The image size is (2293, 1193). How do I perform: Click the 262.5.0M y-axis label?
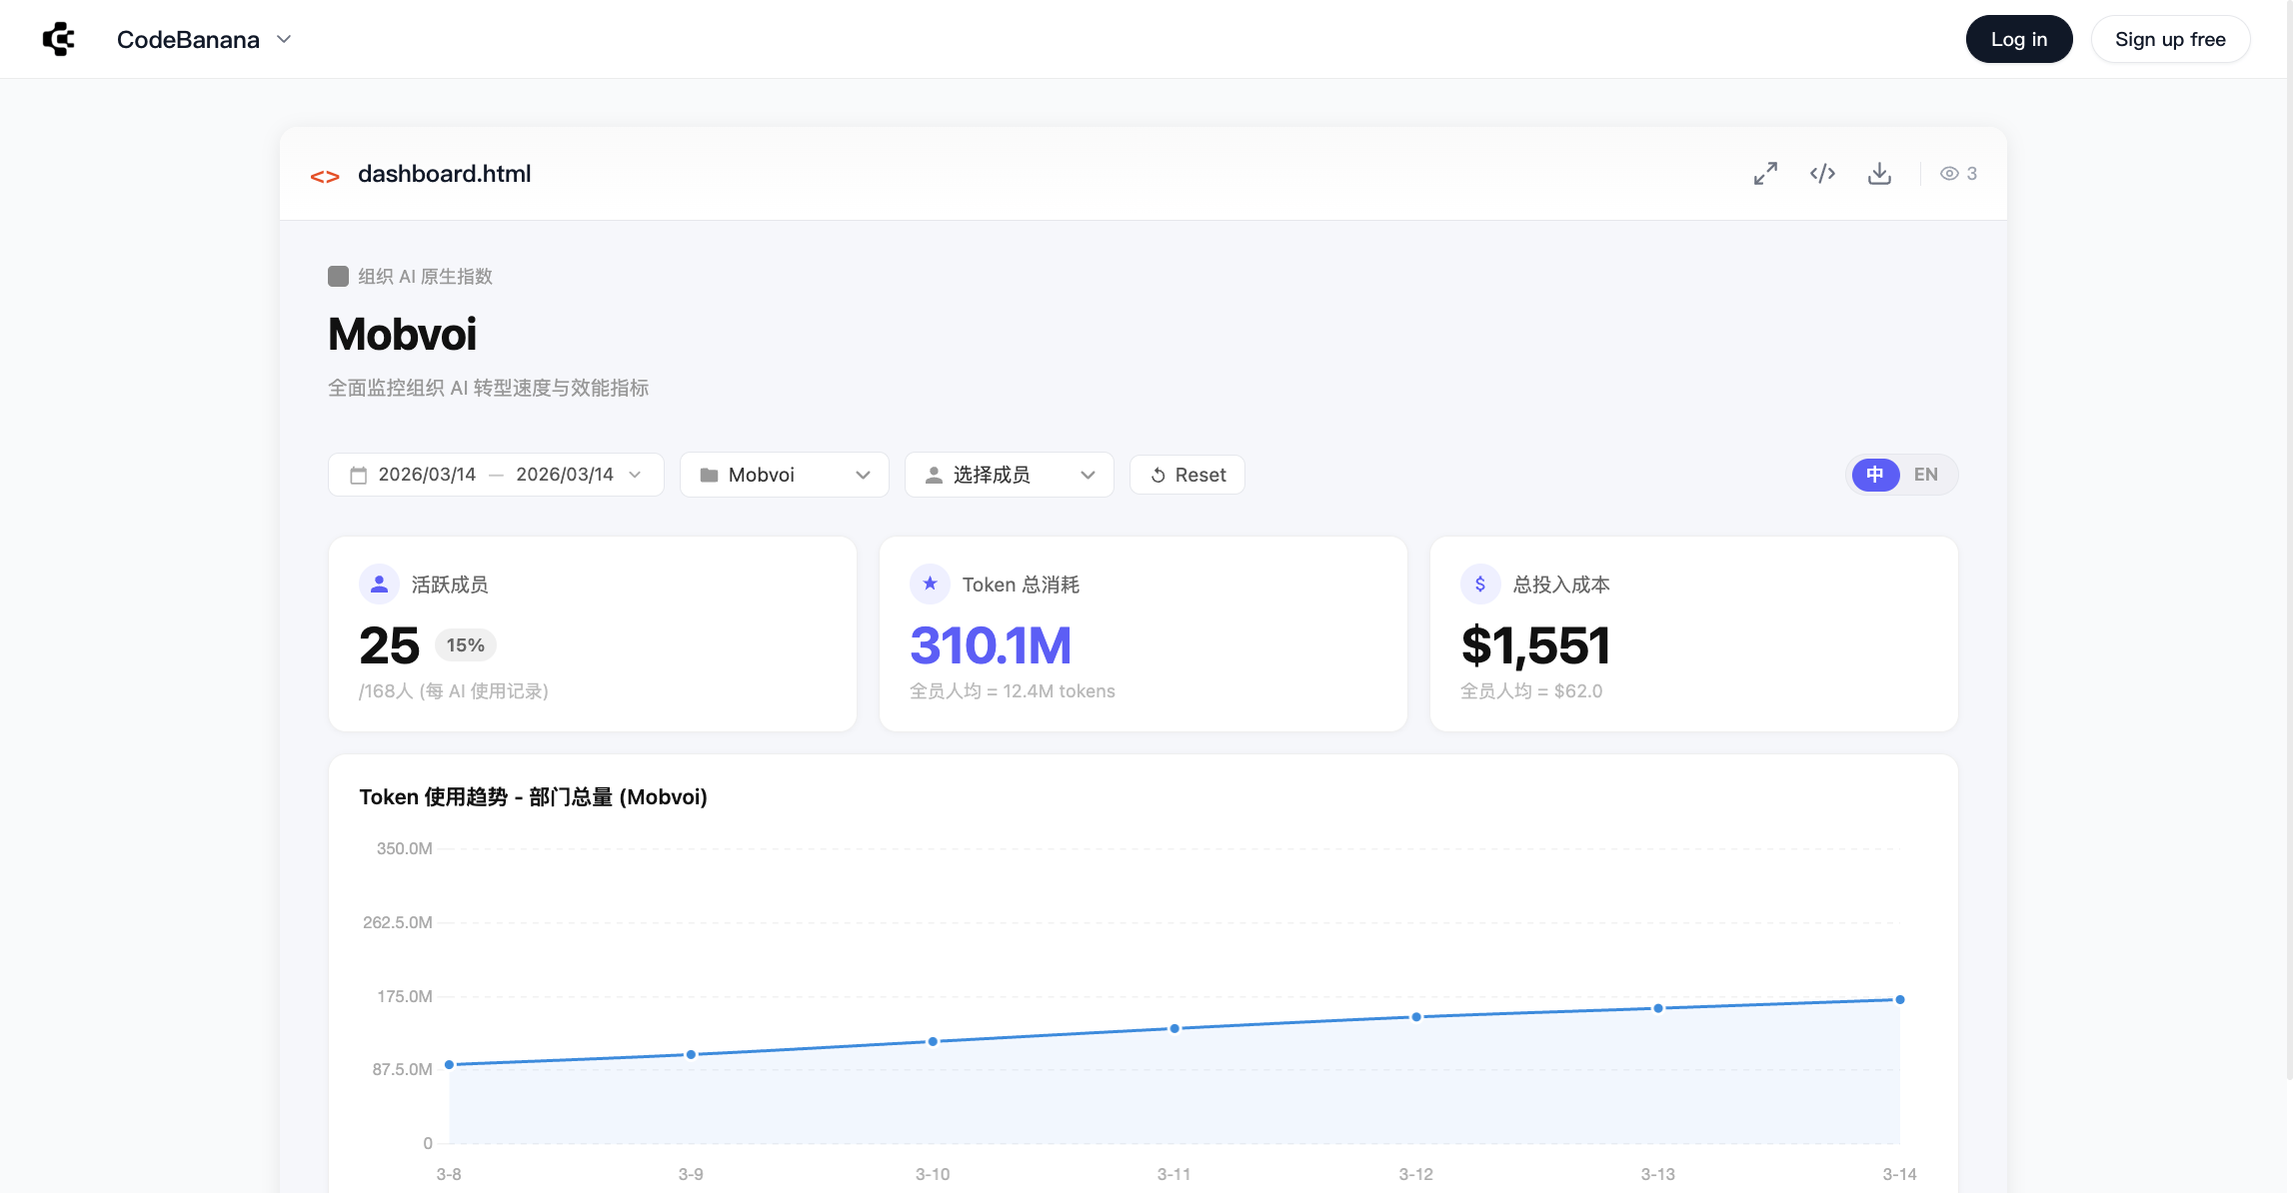coord(398,922)
